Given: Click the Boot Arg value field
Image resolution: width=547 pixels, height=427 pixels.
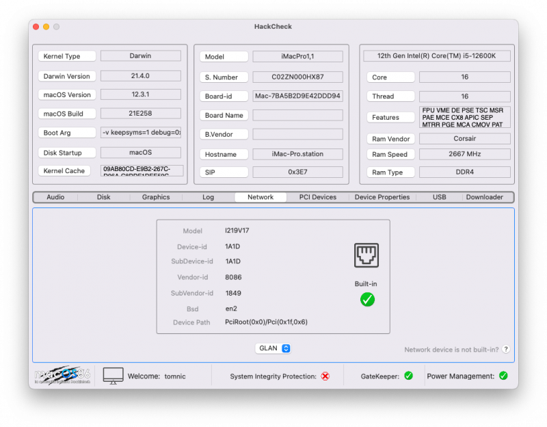Looking at the screenshot, I should pyautogui.click(x=141, y=132).
